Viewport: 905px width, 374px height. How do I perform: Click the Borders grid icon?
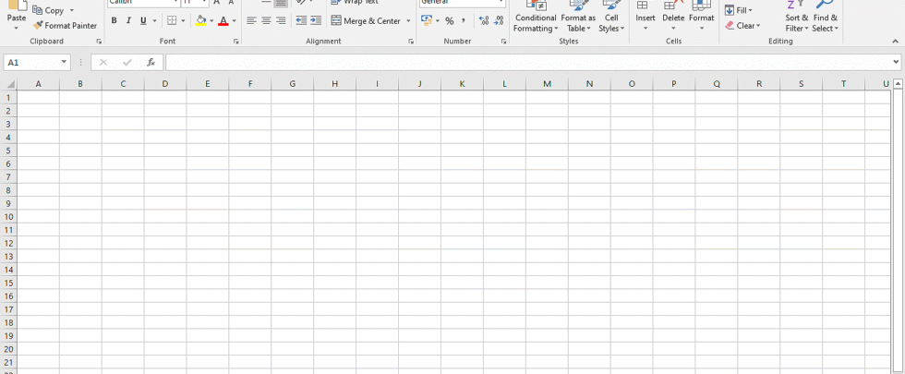point(172,20)
